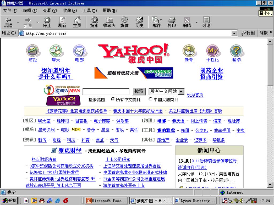Switch to the Lycos Directory taskbar window
Image resolution: width=274 pixels, height=205 pixels.
[195, 201]
